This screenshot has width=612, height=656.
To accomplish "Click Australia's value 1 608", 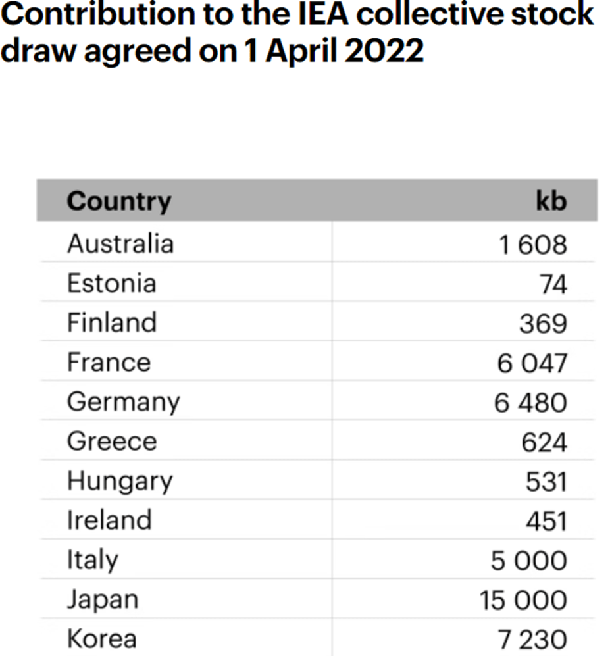I will tap(532, 245).
